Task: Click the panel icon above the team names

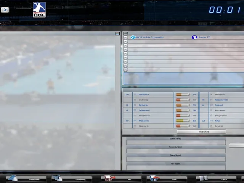Action: point(126,34)
